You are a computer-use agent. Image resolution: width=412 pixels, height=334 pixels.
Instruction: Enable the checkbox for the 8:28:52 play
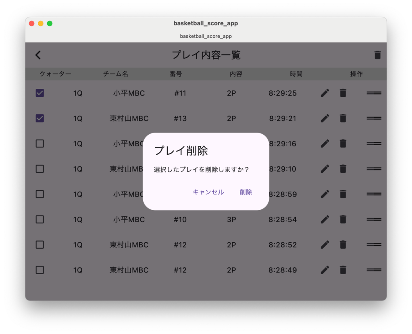tap(40, 244)
